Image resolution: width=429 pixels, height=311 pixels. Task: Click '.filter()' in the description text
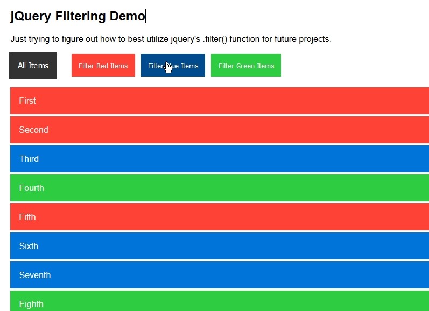[x=215, y=39]
